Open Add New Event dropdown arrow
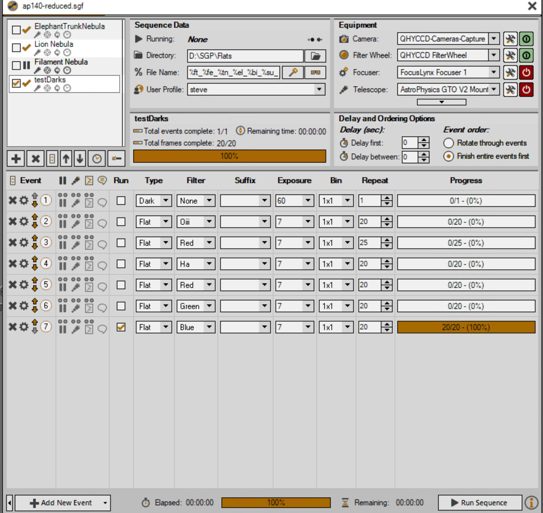Image resolution: width=543 pixels, height=513 pixels. pos(105,503)
